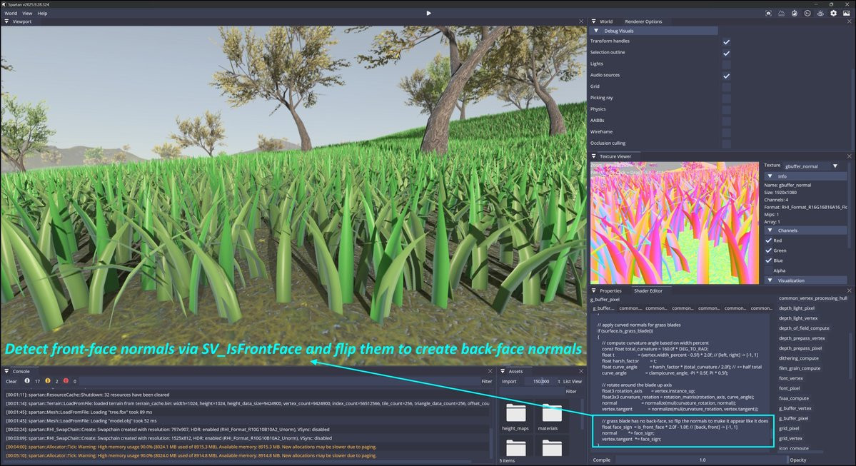Enable Lights debug visual

726,64
